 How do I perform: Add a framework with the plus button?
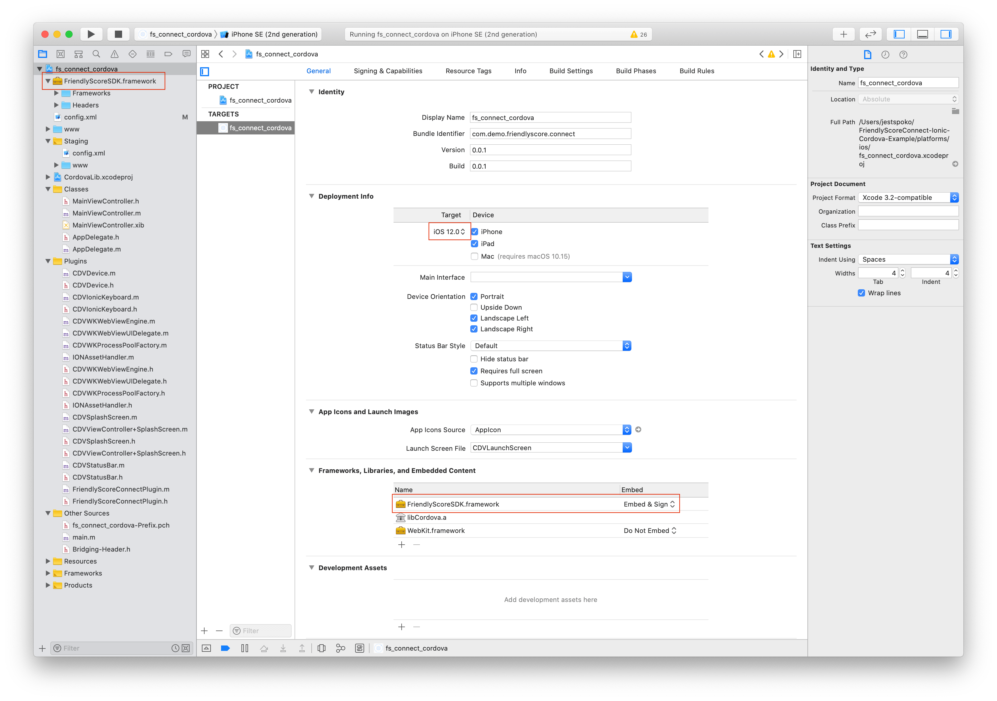[x=402, y=544]
